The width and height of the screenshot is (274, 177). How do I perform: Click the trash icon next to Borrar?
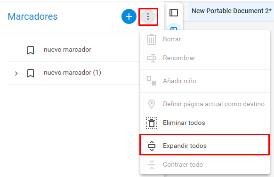point(152,39)
